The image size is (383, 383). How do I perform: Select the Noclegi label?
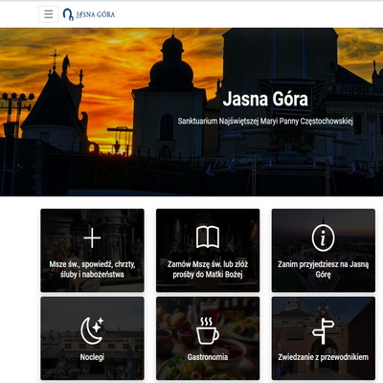click(x=92, y=357)
